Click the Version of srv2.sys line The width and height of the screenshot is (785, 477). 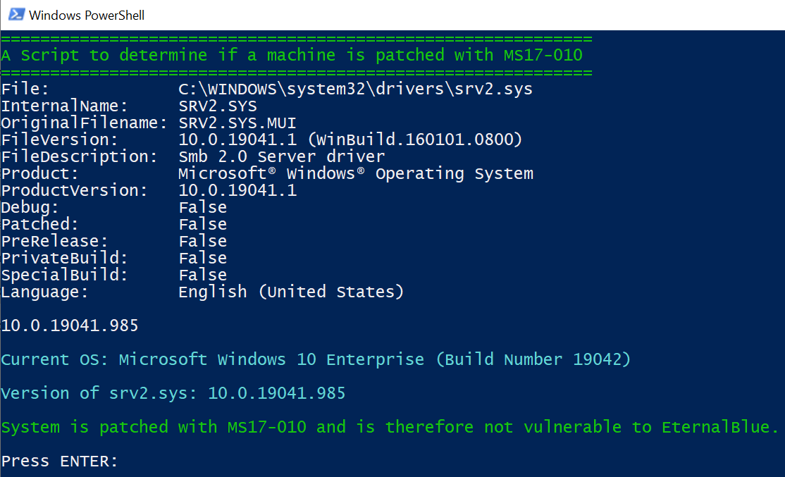[x=173, y=393]
